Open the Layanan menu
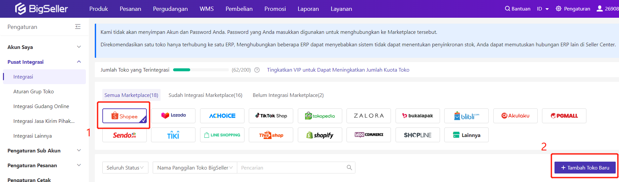 tap(341, 9)
